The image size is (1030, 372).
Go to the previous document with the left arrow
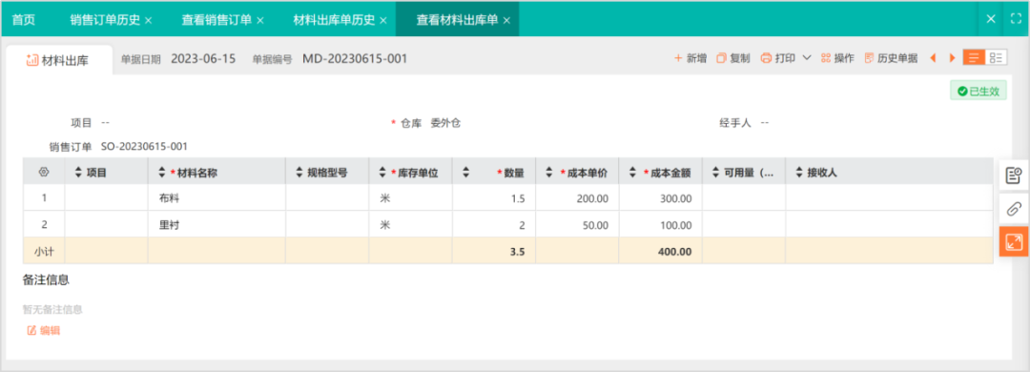point(933,58)
